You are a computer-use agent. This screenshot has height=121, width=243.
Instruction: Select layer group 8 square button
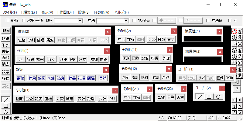(x=240, y=100)
